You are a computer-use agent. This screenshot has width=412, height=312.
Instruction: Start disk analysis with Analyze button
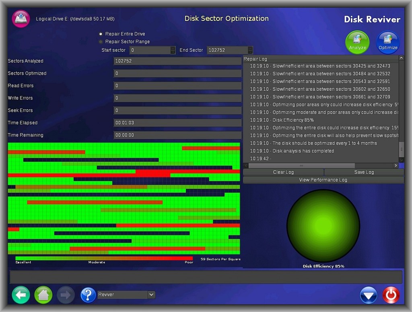tap(357, 43)
